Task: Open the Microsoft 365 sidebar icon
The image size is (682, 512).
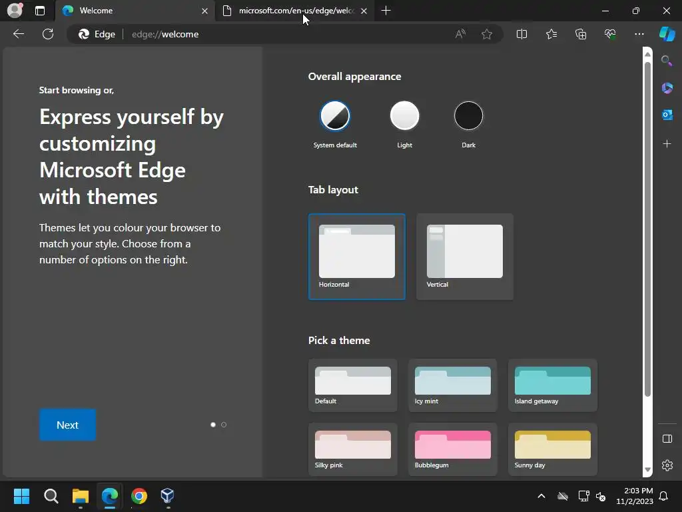Action: [667, 87]
